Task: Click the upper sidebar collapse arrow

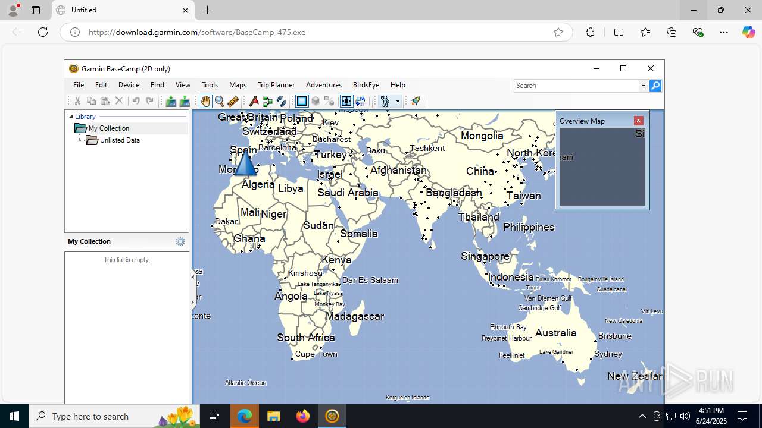Action: 192,276
